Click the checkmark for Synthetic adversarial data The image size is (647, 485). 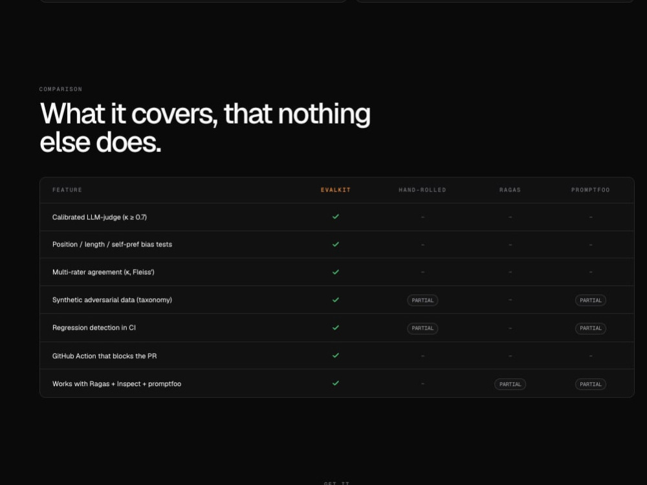(x=335, y=300)
